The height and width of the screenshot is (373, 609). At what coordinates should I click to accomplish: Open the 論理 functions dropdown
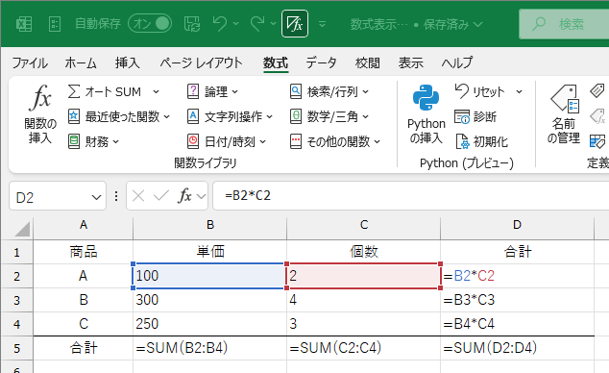(212, 91)
